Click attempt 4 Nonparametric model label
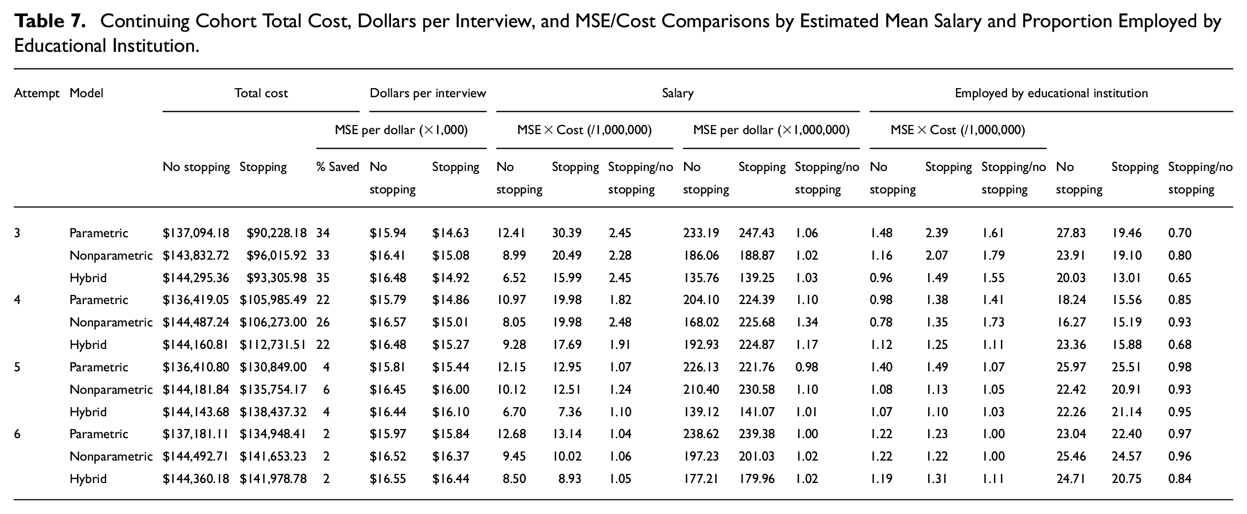This screenshot has height=514, width=1247. click(111, 322)
